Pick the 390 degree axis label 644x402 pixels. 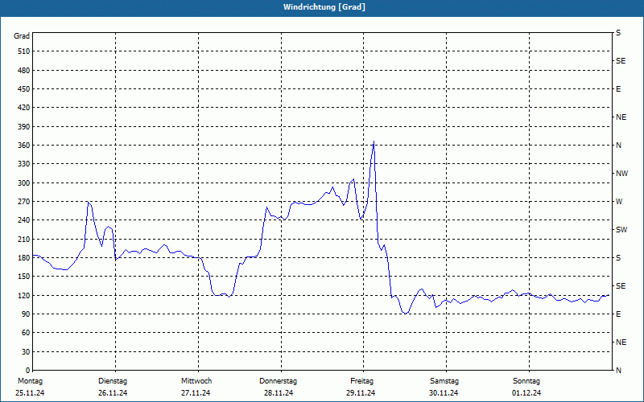click(24, 126)
